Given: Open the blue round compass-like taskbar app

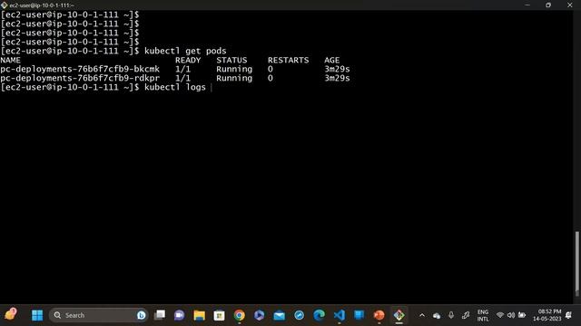Looking at the screenshot, I should (299, 315).
